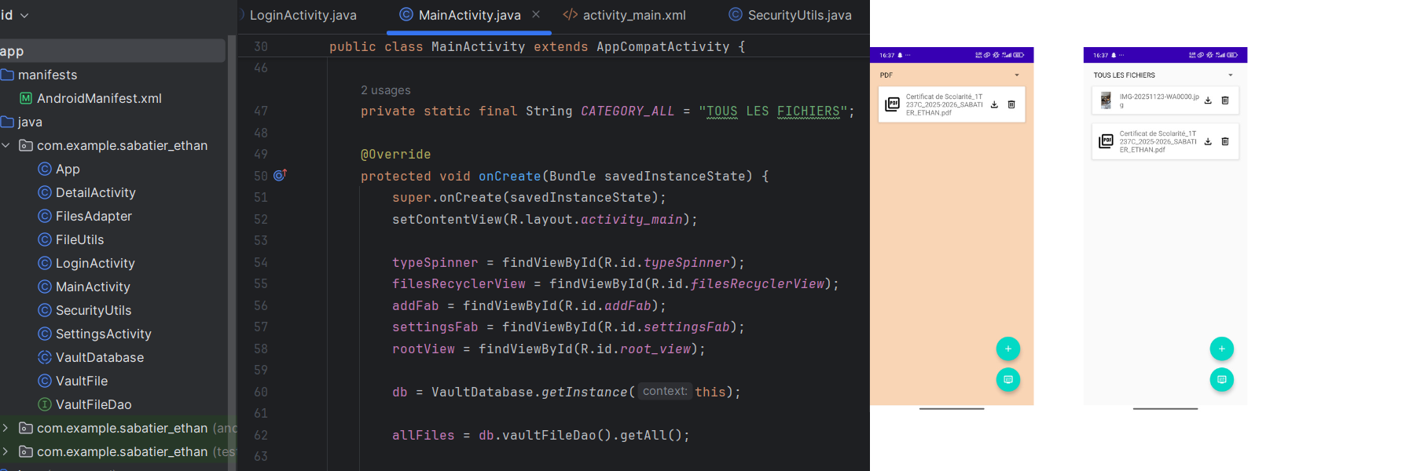Image resolution: width=1424 pixels, height=471 pixels.
Task: Delete the PDF in the peach-colored screen
Action: click(1011, 104)
